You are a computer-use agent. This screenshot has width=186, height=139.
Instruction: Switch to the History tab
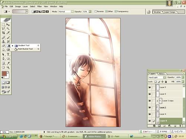[161, 74]
